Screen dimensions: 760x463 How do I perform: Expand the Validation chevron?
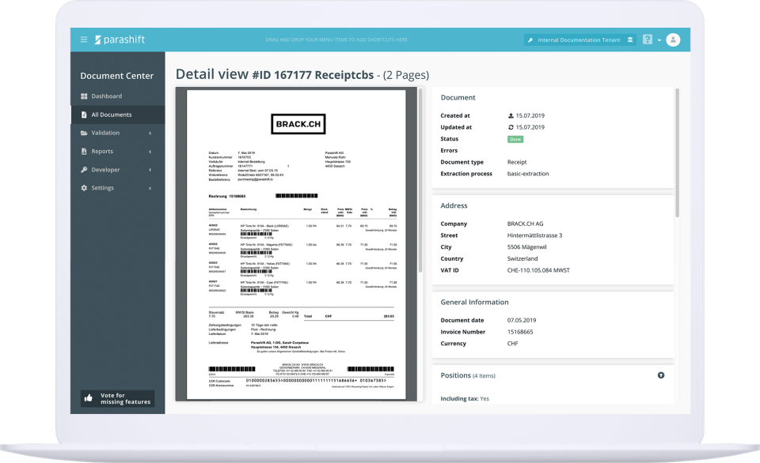[150, 133]
